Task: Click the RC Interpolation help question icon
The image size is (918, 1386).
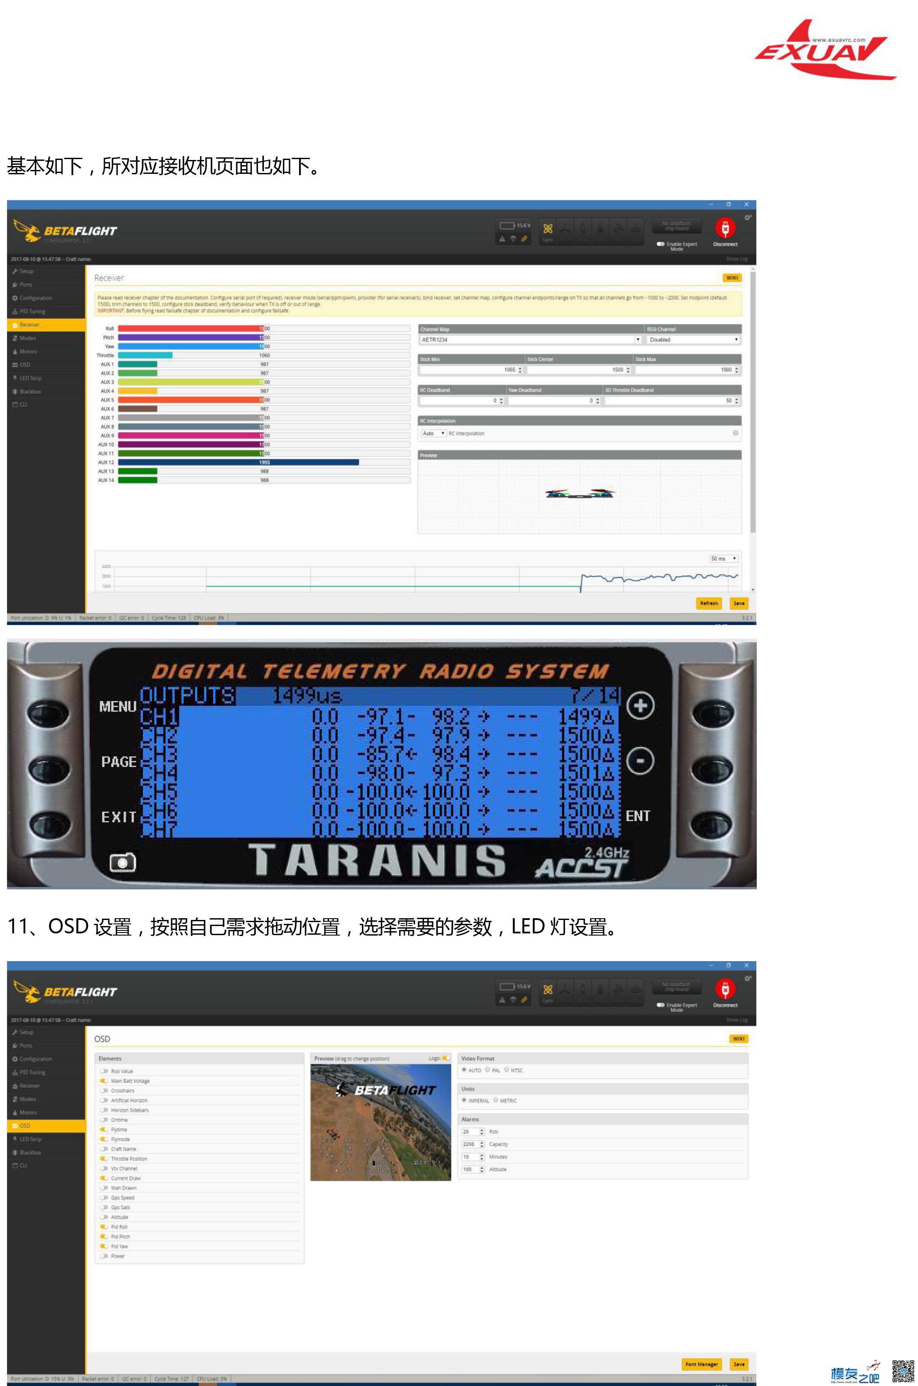Action: click(x=736, y=433)
